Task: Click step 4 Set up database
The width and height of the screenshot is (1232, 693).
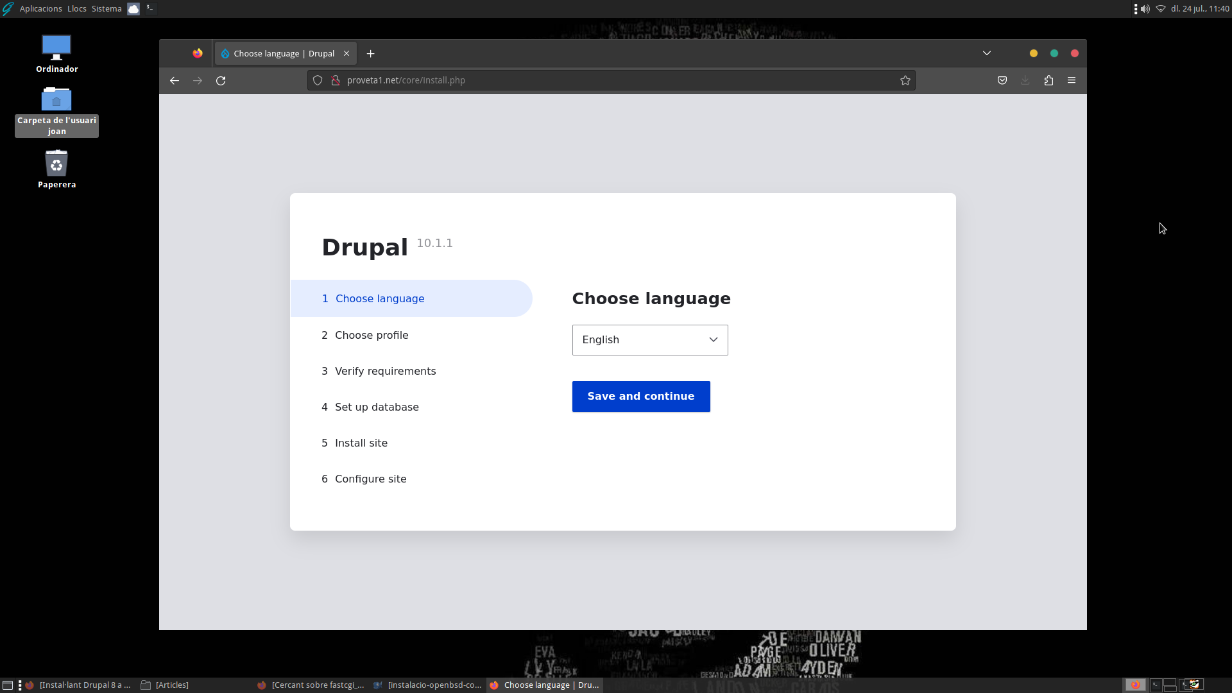Action: tap(370, 407)
